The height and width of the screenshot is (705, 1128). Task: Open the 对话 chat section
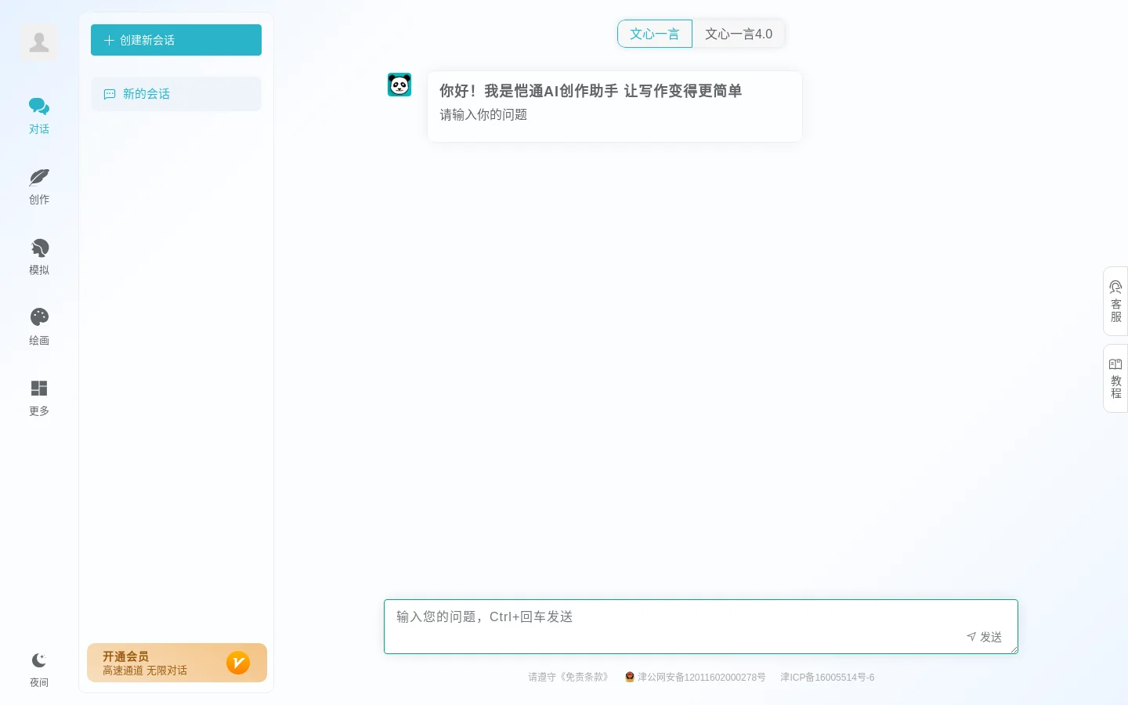(39, 115)
